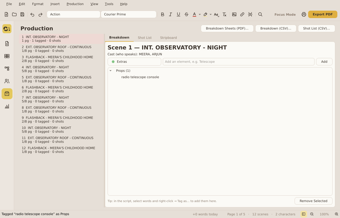
Task: Open the index cards view in sidebar
Action: click(x=7, y=56)
